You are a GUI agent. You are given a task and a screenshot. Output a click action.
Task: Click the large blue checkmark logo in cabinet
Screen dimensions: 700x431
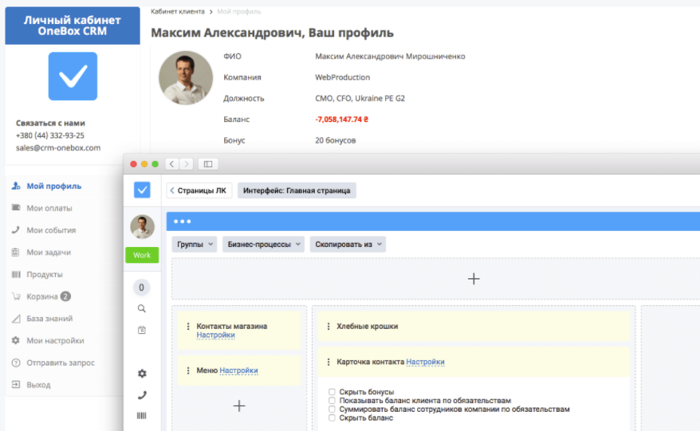73,76
